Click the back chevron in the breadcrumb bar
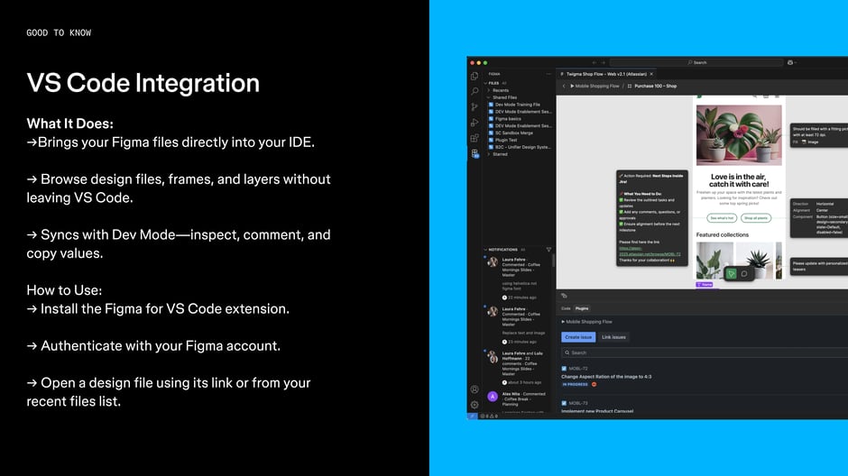The height and width of the screenshot is (476, 848). (564, 86)
